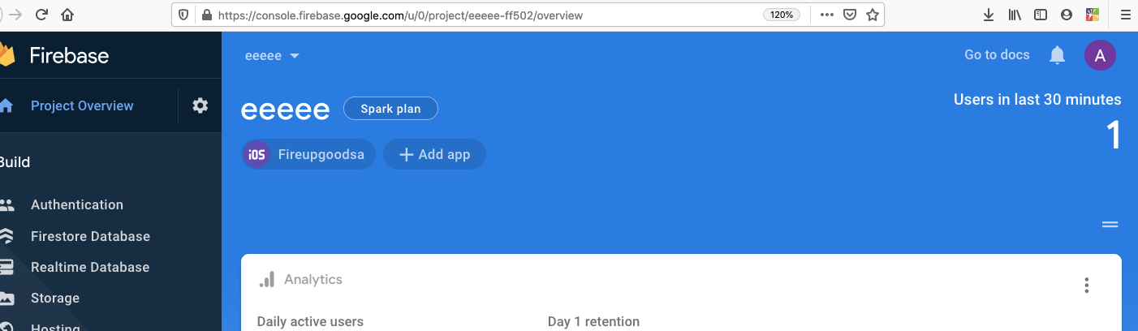
Task: Open Authentication in sidebar
Action: (x=77, y=204)
